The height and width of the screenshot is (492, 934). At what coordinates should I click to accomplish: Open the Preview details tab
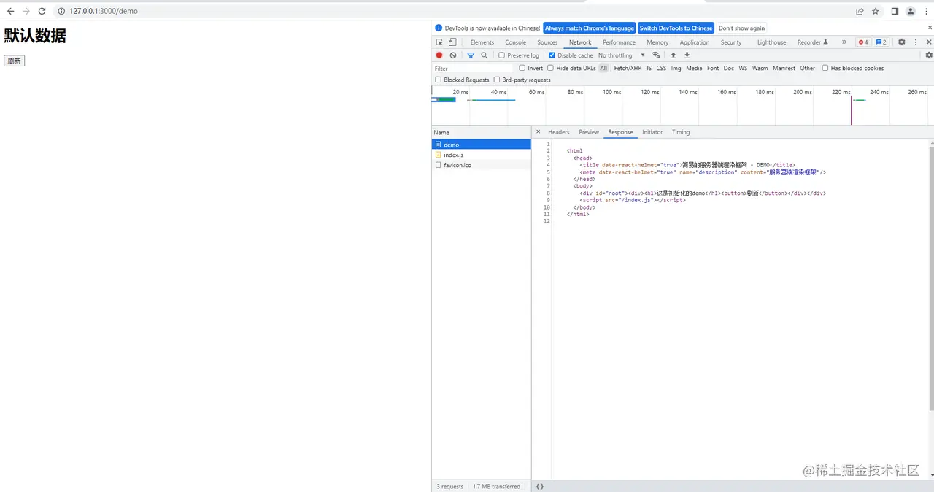click(x=589, y=132)
